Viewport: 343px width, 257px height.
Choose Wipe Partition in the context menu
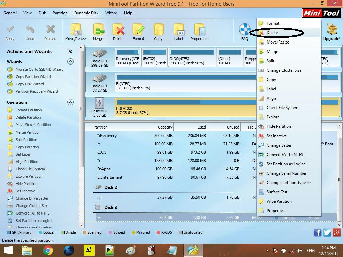288,201
